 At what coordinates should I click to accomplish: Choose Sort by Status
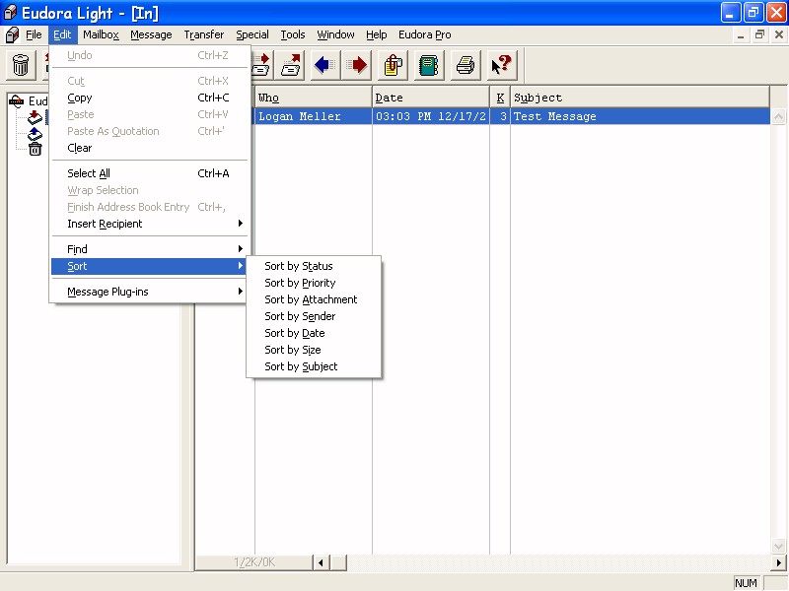pos(314,266)
